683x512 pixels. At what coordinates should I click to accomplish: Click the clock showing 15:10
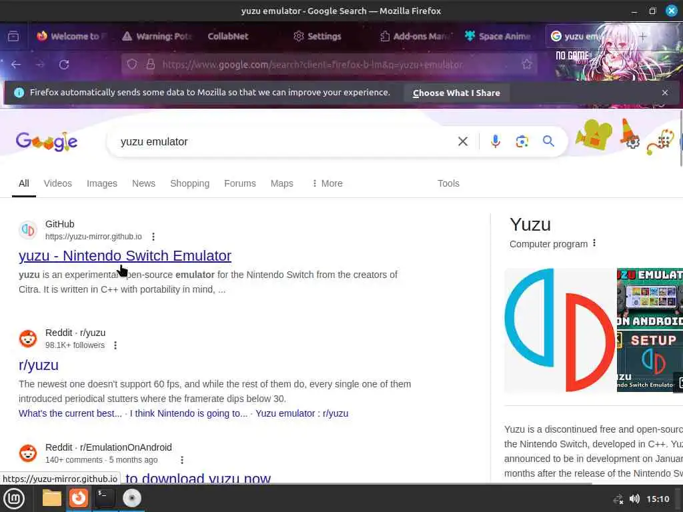[x=658, y=499]
